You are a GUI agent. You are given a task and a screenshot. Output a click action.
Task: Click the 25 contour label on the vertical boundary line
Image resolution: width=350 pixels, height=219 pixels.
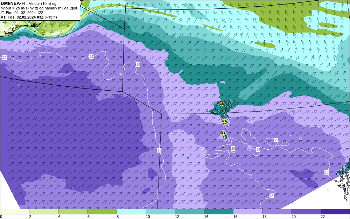[159, 150]
